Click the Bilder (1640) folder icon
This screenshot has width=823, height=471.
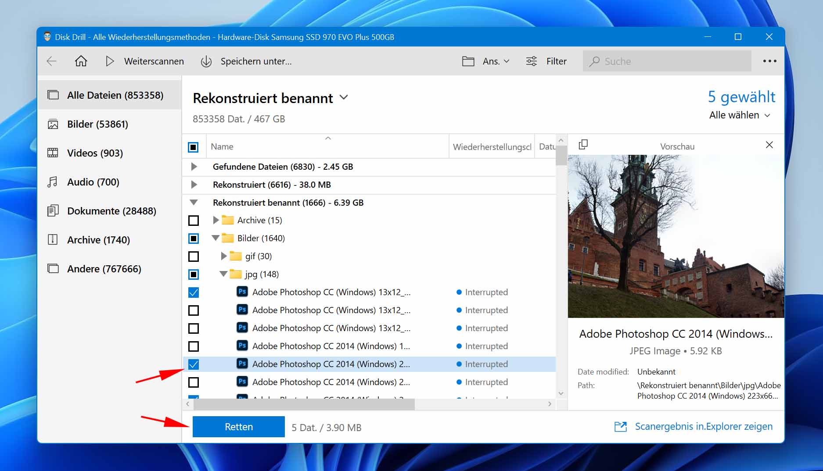(228, 238)
